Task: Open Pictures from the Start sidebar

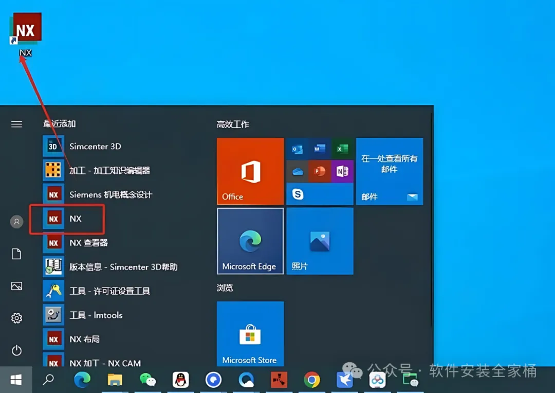Action: pos(16,286)
